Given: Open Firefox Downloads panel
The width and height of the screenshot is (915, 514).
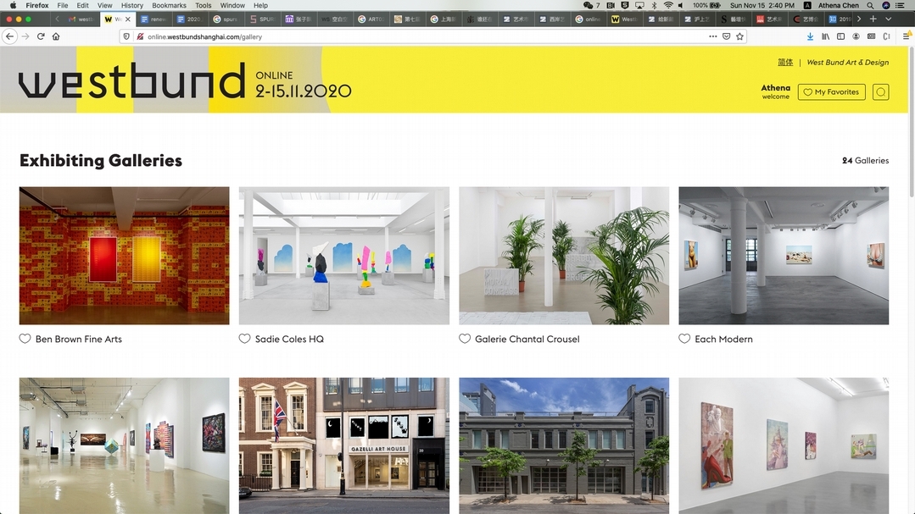Looking at the screenshot, I should coord(810,36).
